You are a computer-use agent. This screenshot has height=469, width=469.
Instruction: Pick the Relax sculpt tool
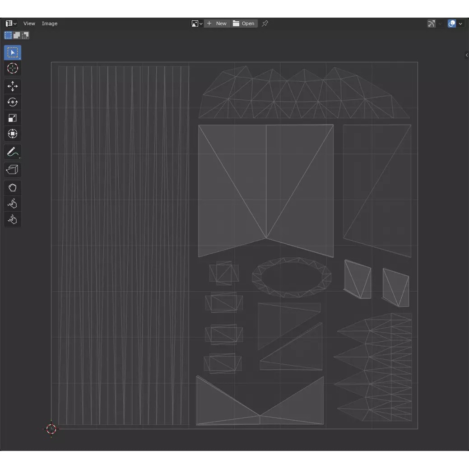pyautogui.click(x=13, y=204)
